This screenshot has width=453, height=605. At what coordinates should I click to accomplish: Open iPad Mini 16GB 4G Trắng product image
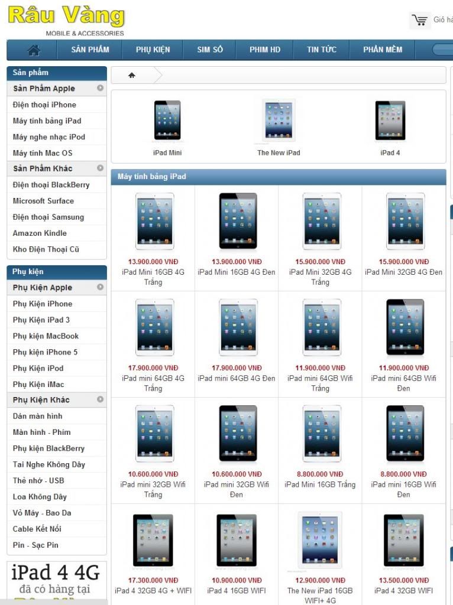[154, 221]
